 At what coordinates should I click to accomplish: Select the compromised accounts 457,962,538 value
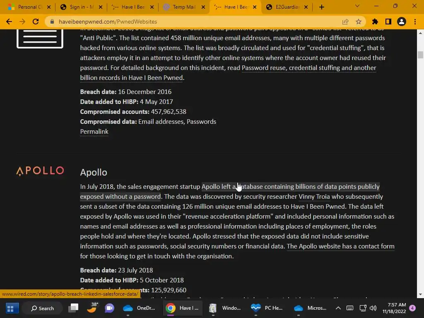click(x=169, y=112)
